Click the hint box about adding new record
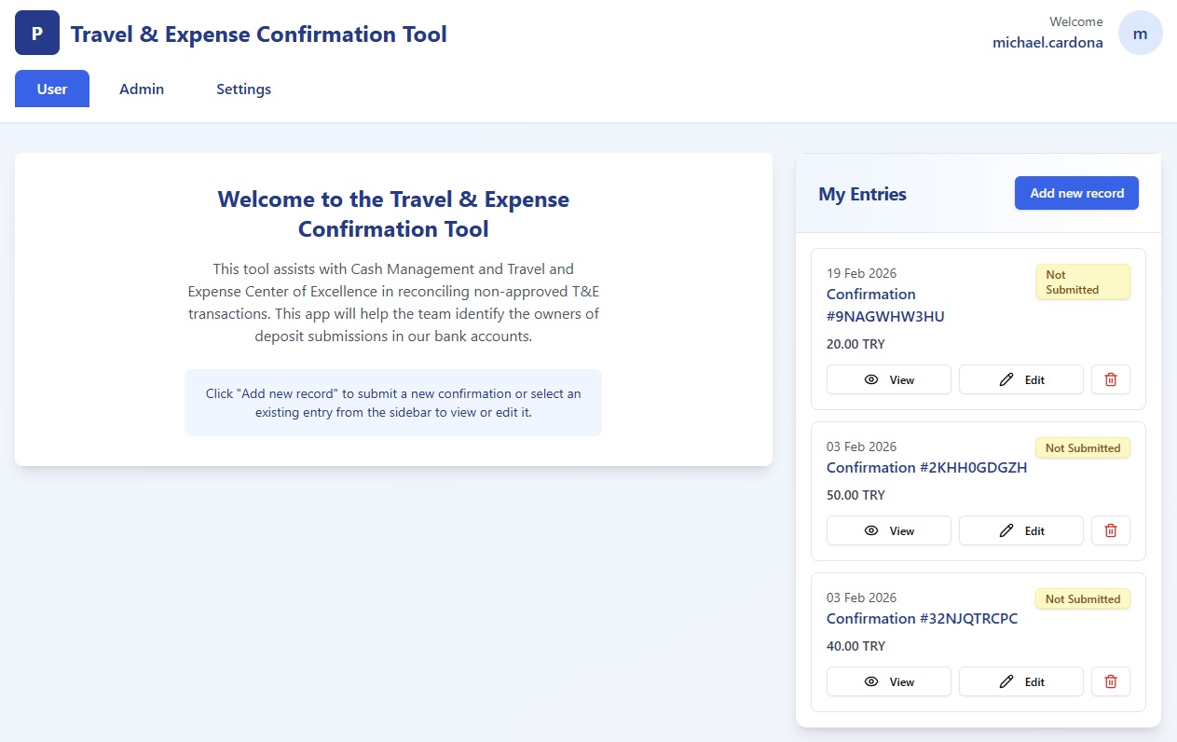 click(x=393, y=403)
